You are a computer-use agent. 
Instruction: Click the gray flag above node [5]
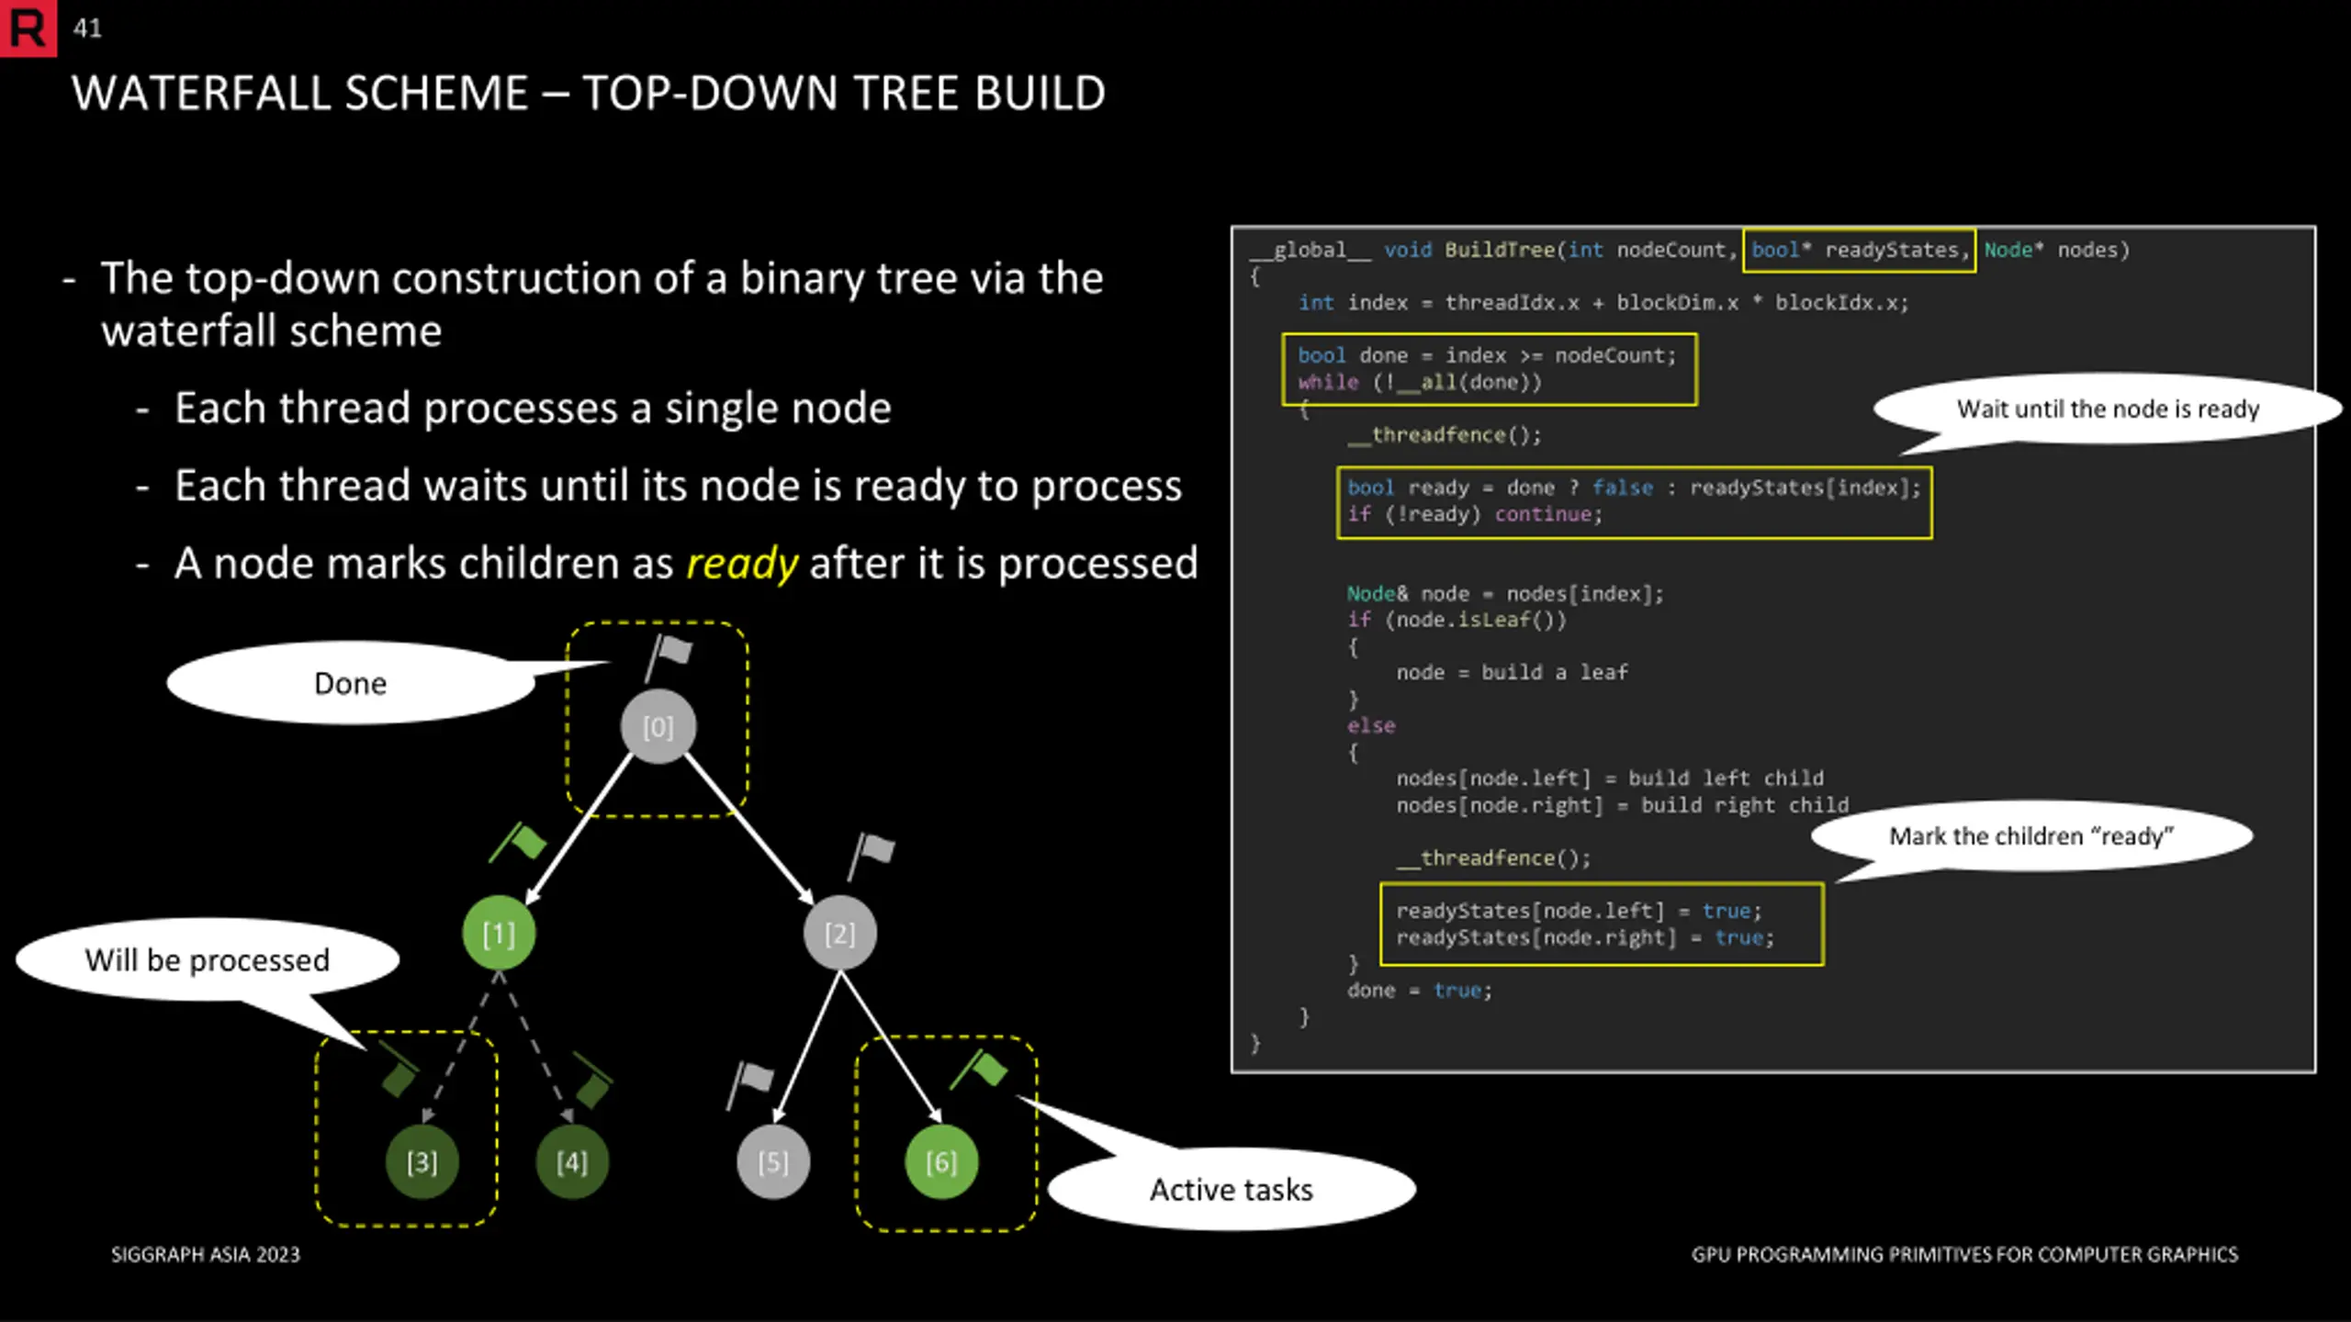tap(750, 1086)
